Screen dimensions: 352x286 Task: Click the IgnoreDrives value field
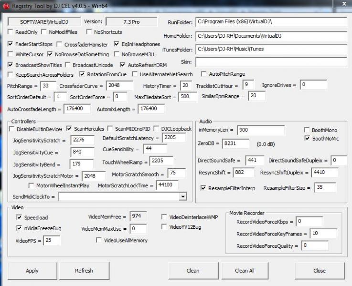313,85
